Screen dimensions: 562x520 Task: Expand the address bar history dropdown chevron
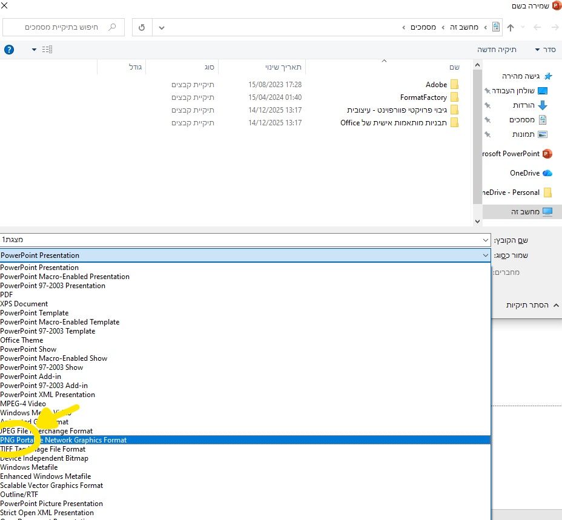[161, 27]
